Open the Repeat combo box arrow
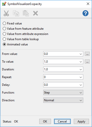 (81, 77)
